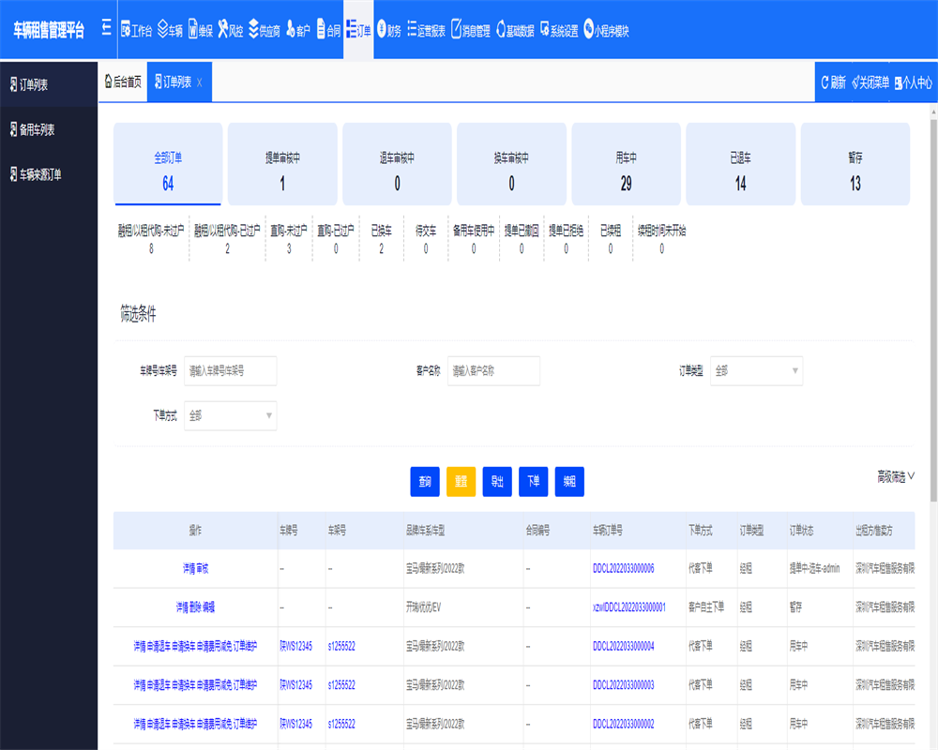
Task: Filter by the 用车中 status card
Action: pos(626,164)
